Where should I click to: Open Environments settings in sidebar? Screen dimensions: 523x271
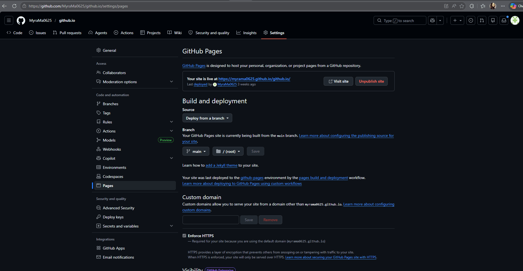135,167
